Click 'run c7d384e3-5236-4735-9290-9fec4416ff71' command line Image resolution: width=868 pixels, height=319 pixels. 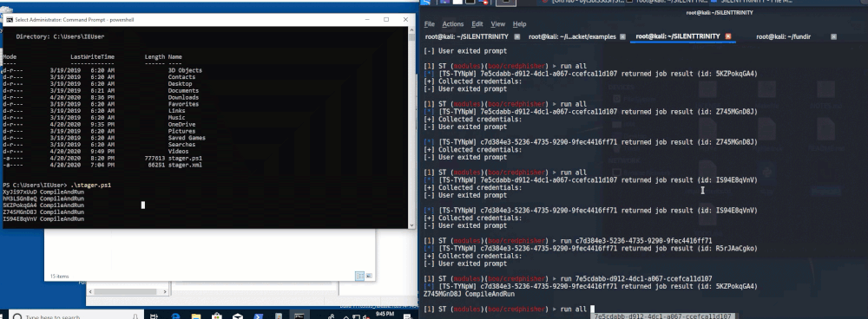coord(636,241)
